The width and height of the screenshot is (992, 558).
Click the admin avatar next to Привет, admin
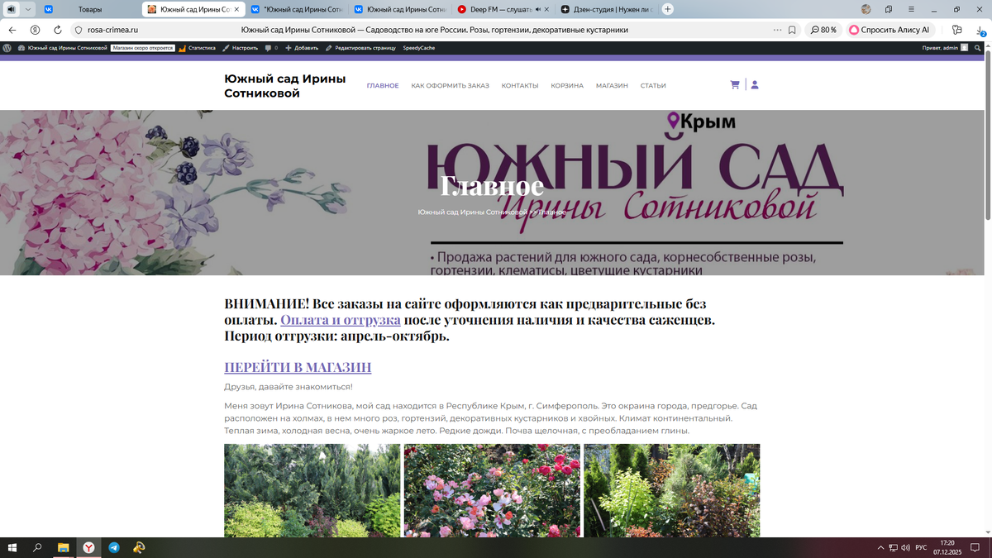coord(965,48)
